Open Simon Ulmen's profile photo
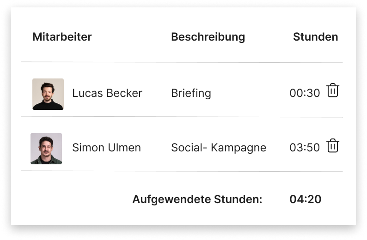The image size is (367, 240). coord(46,149)
